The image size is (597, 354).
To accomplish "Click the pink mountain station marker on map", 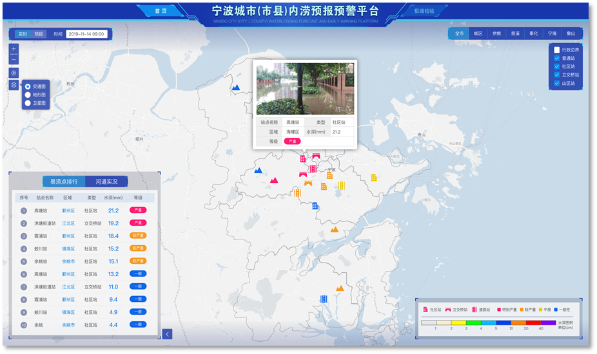I will tap(274, 181).
